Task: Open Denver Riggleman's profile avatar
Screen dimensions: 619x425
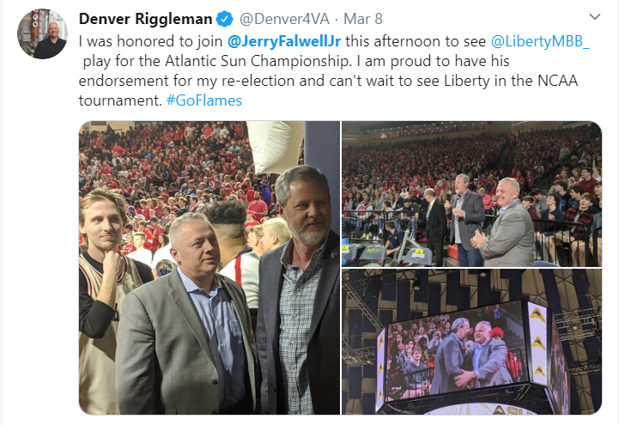Action: [42, 34]
